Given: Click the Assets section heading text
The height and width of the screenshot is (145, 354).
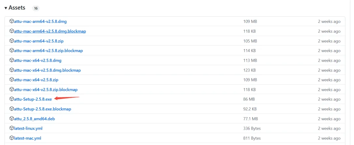Looking at the screenshot, I should tap(17, 8).
